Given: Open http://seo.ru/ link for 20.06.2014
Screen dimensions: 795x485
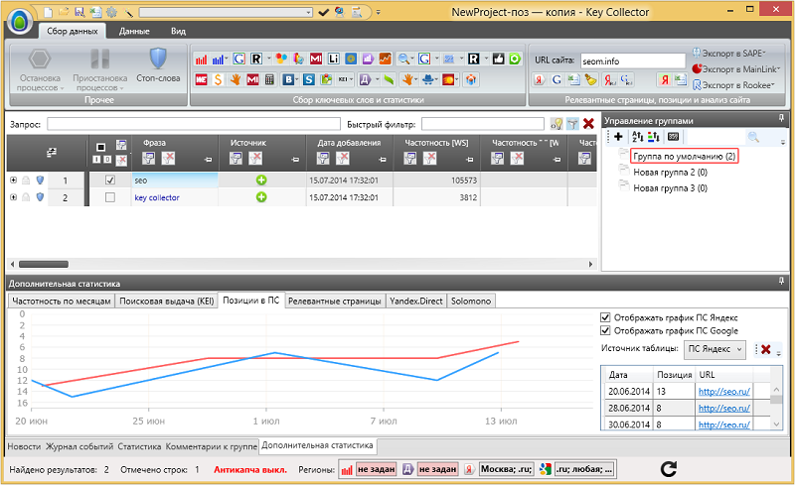Looking at the screenshot, I should pyautogui.click(x=723, y=392).
